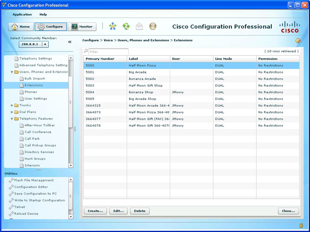Collapse the Telephony Features folder
The height and width of the screenshot is (232, 310).
(12, 119)
